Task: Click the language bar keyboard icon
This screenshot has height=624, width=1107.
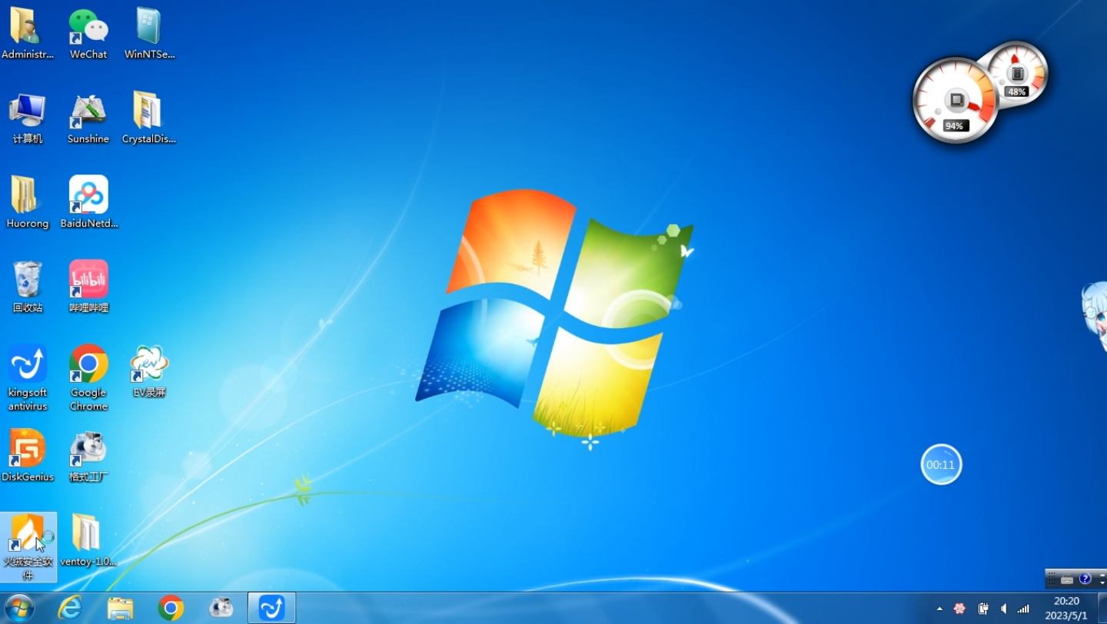Action: (x=1067, y=579)
